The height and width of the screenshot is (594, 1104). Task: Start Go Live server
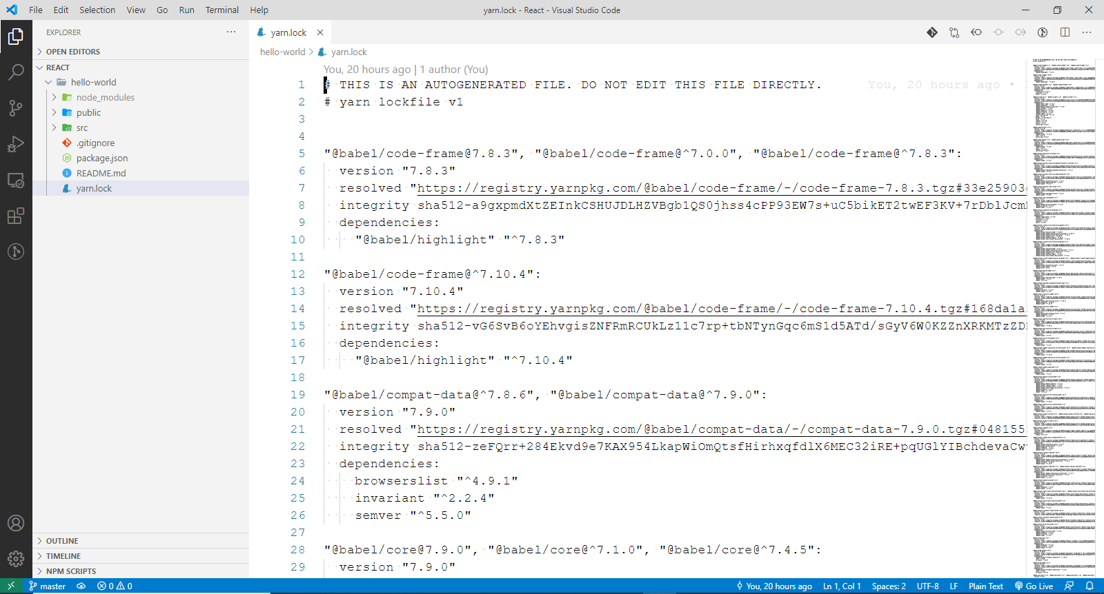(1034, 586)
